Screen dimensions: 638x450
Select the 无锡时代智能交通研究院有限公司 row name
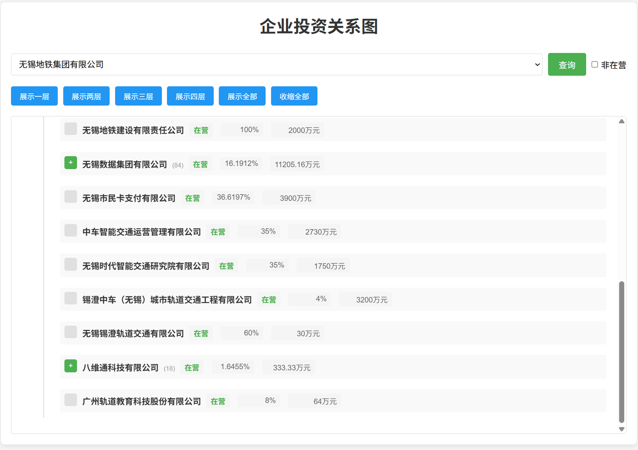146,266
